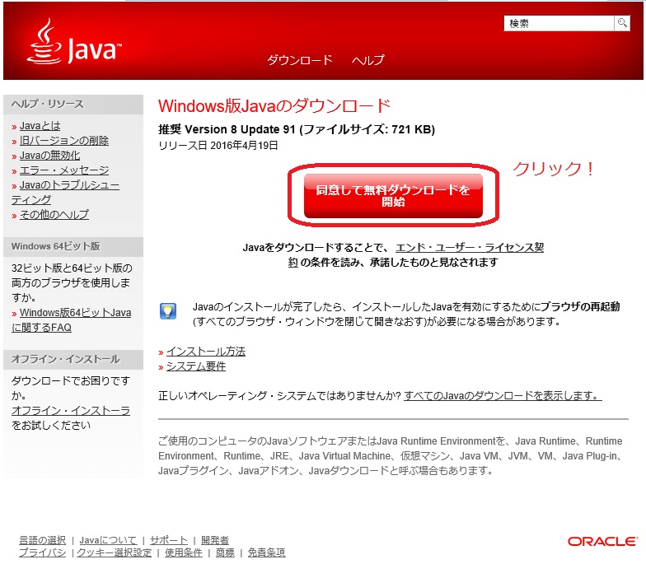Click the Windows 64ビット版 sidebar header
646x578 pixels.
[73, 247]
